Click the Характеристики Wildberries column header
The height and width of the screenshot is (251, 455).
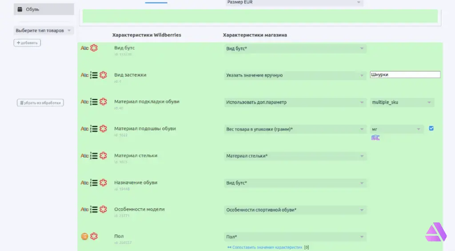147,35
